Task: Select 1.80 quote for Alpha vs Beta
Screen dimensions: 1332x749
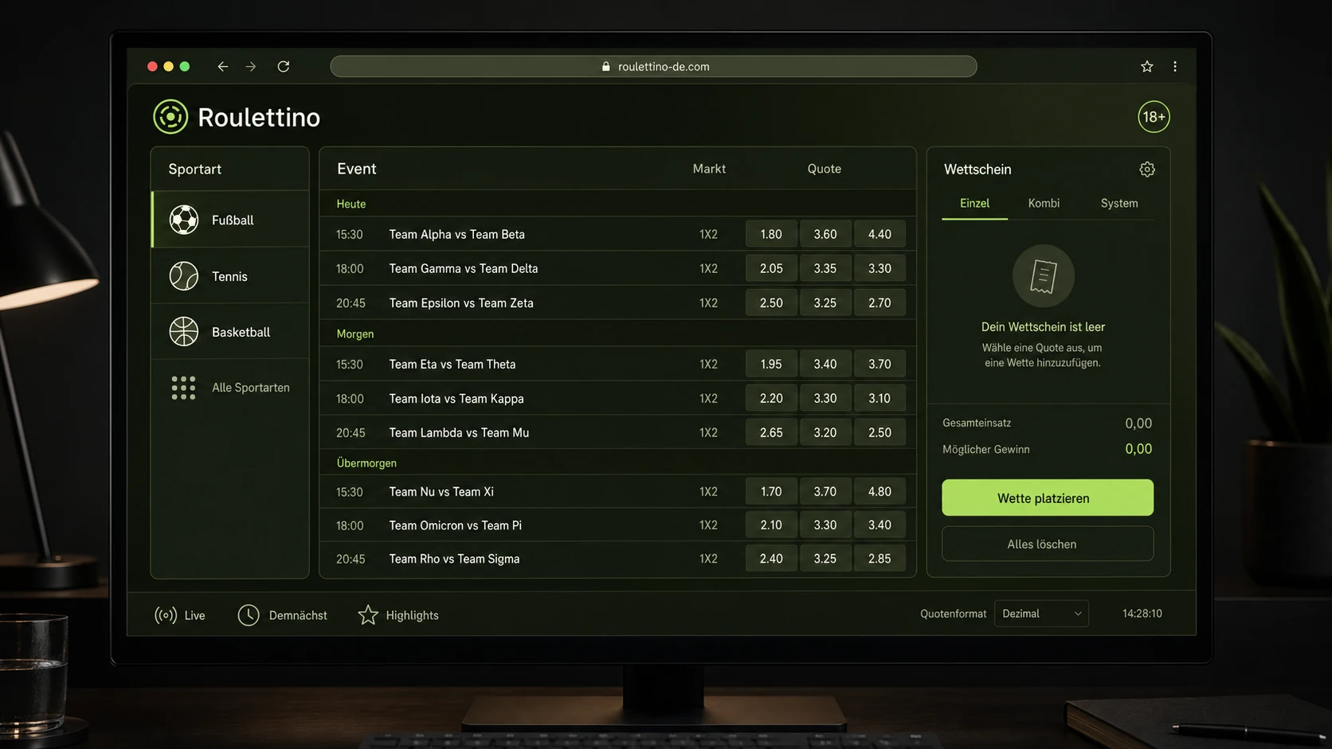Action: pos(771,234)
